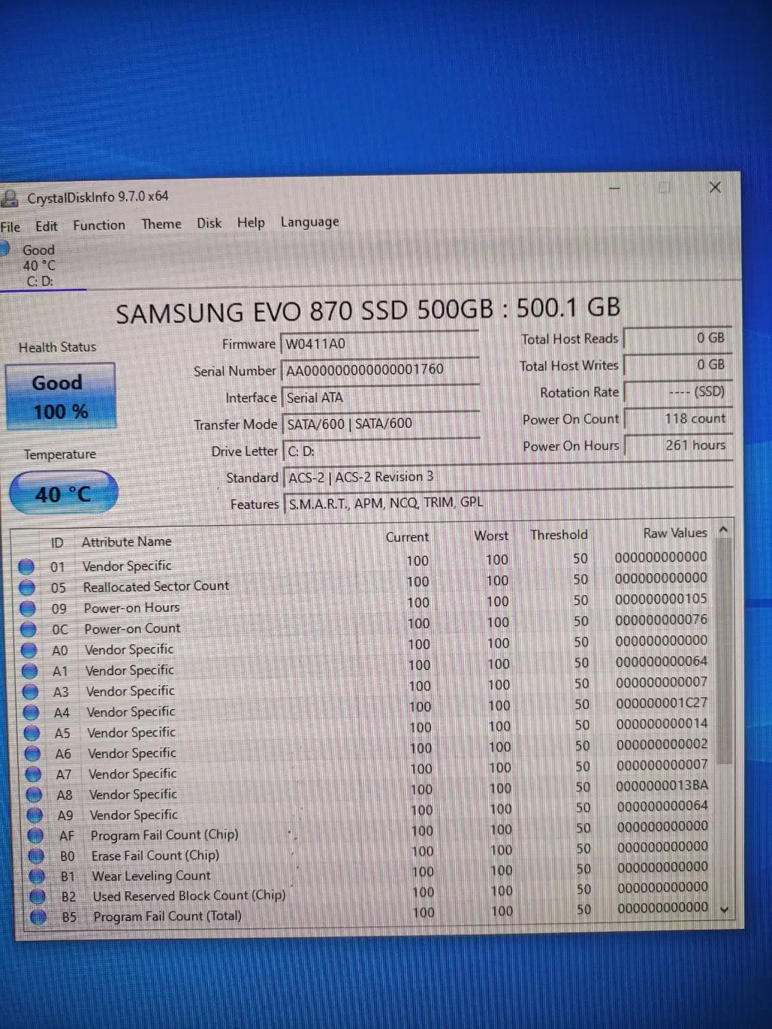Select raw value 0000000013BA

tap(662, 785)
